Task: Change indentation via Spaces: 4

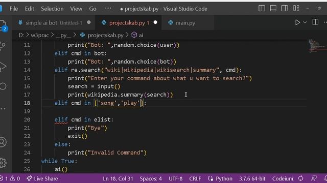Action: (x=151, y=178)
